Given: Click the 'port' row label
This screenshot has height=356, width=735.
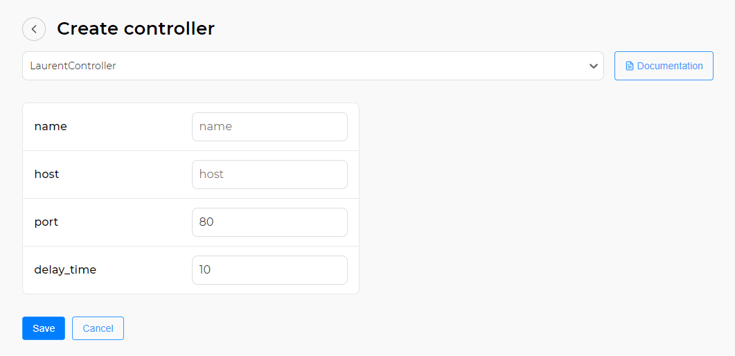Looking at the screenshot, I should click(x=46, y=222).
